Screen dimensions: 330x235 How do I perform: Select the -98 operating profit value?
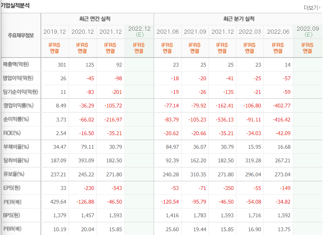[118, 78]
